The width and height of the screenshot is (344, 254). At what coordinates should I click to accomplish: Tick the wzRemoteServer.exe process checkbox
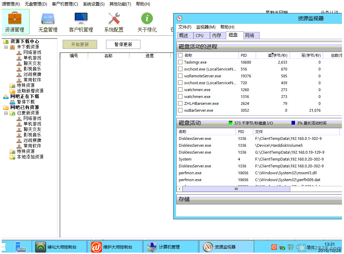tap(180, 76)
